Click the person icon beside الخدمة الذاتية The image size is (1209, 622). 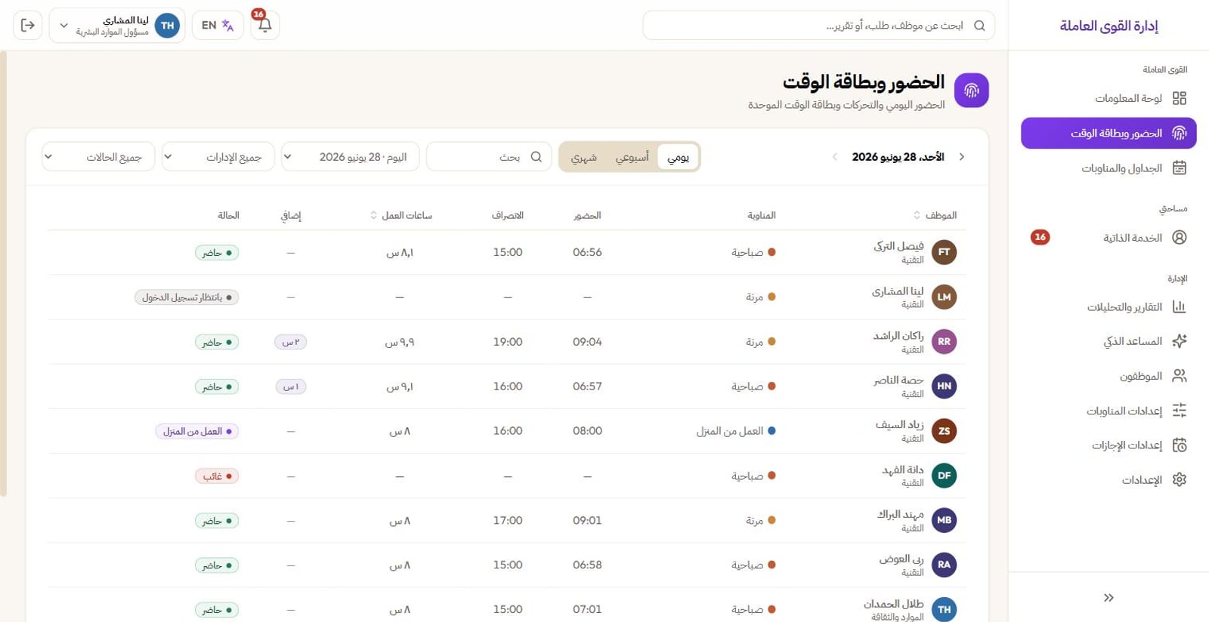[1179, 237]
